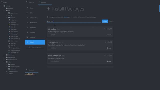
Task: Switch search to Themes mode
Action: 111,21
